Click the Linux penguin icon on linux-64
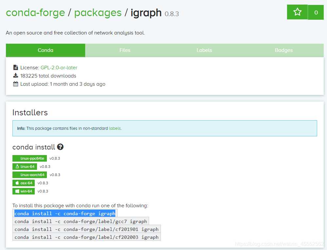Image resolution: width=327 pixels, height=250 pixels. (x=17, y=166)
